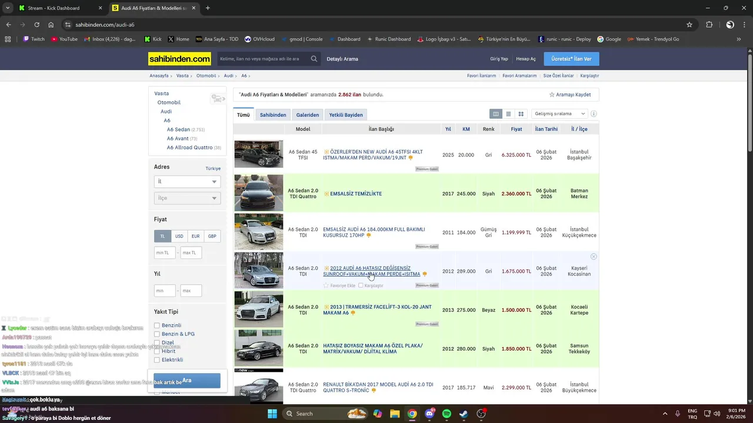Click the star icon beside Aramayı Kaydet

pyautogui.click(x=552, y=95)
